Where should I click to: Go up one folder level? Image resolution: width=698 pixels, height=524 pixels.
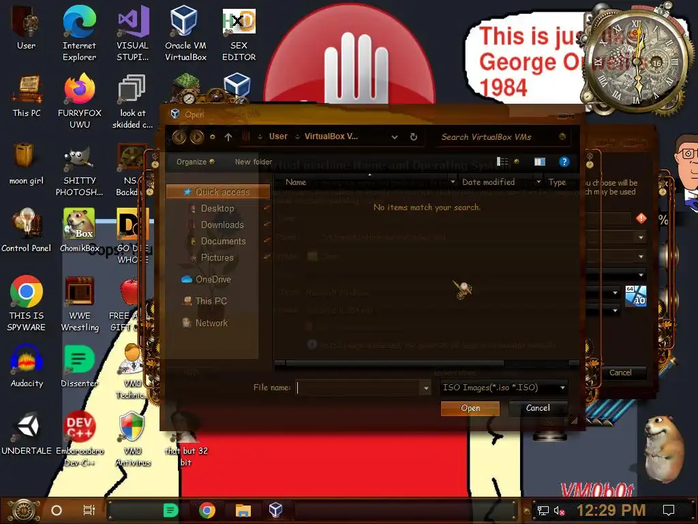click(228, 136)
